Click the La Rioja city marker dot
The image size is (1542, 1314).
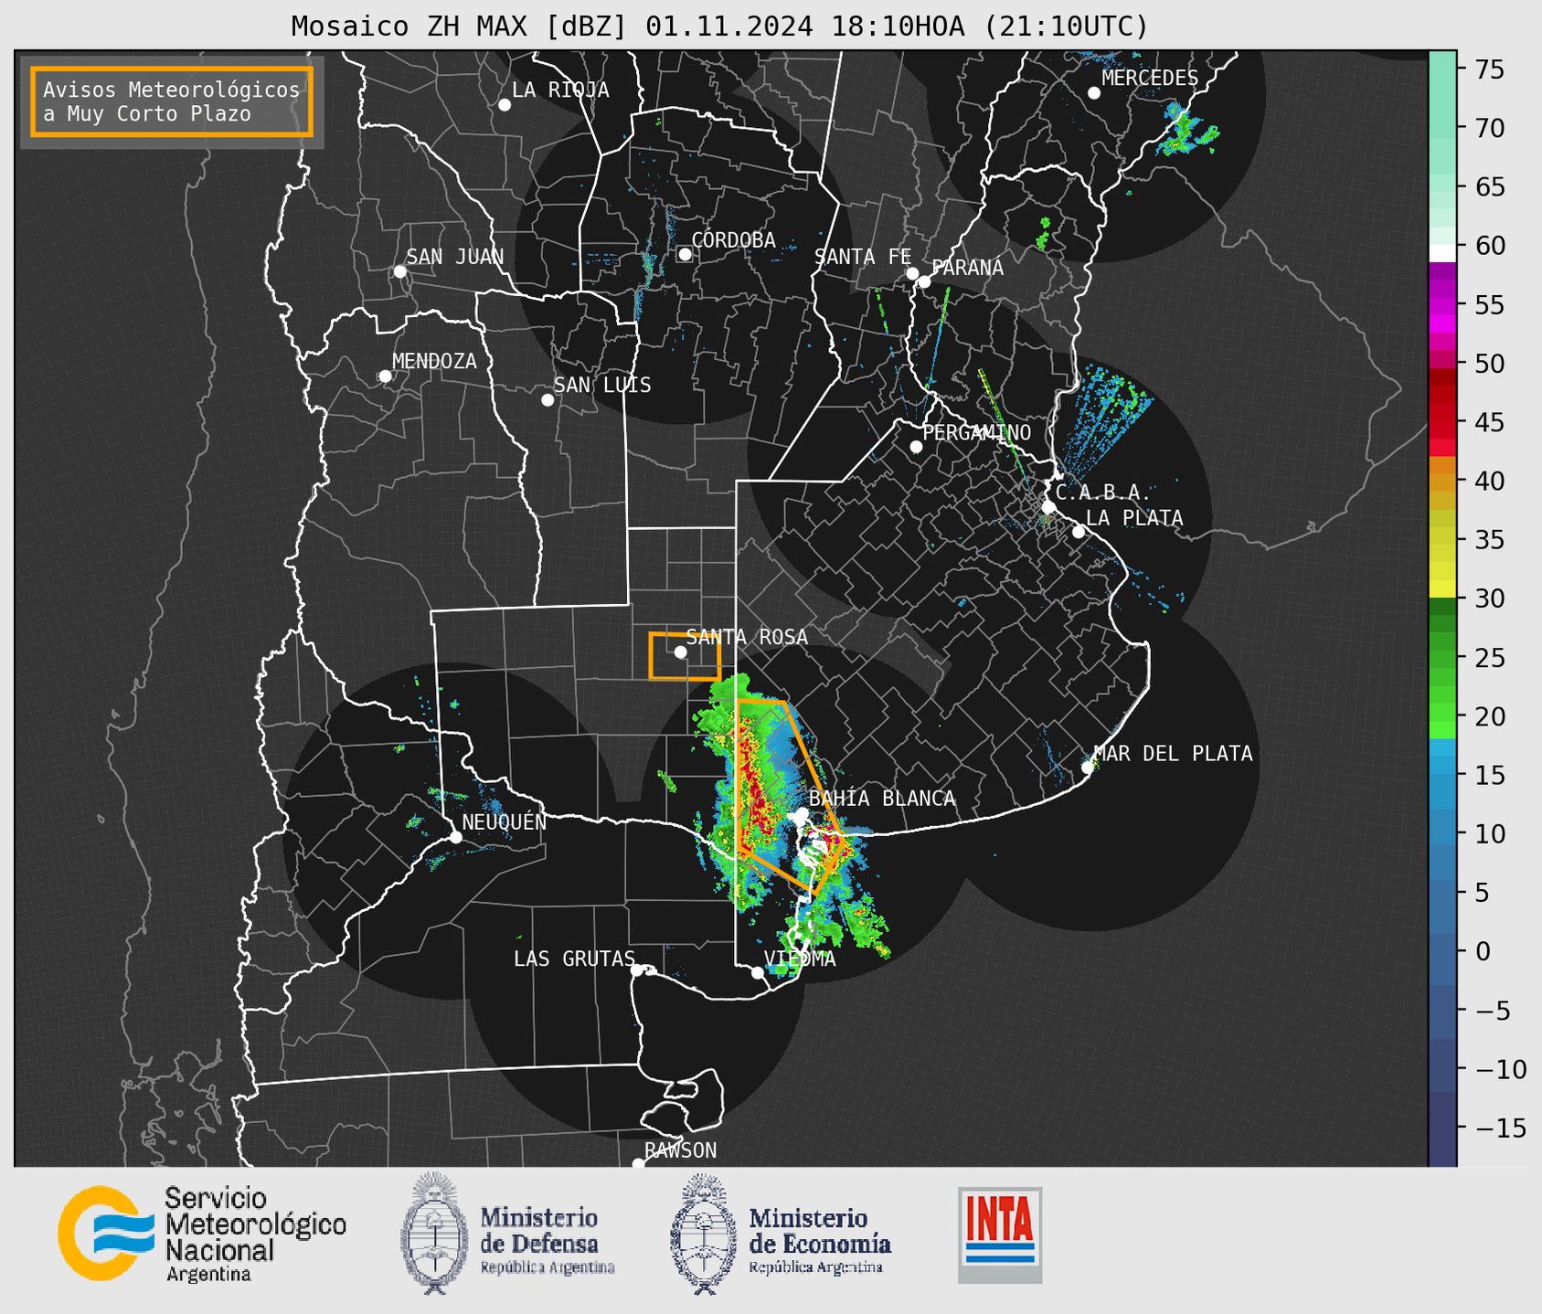tap(505, 105)
